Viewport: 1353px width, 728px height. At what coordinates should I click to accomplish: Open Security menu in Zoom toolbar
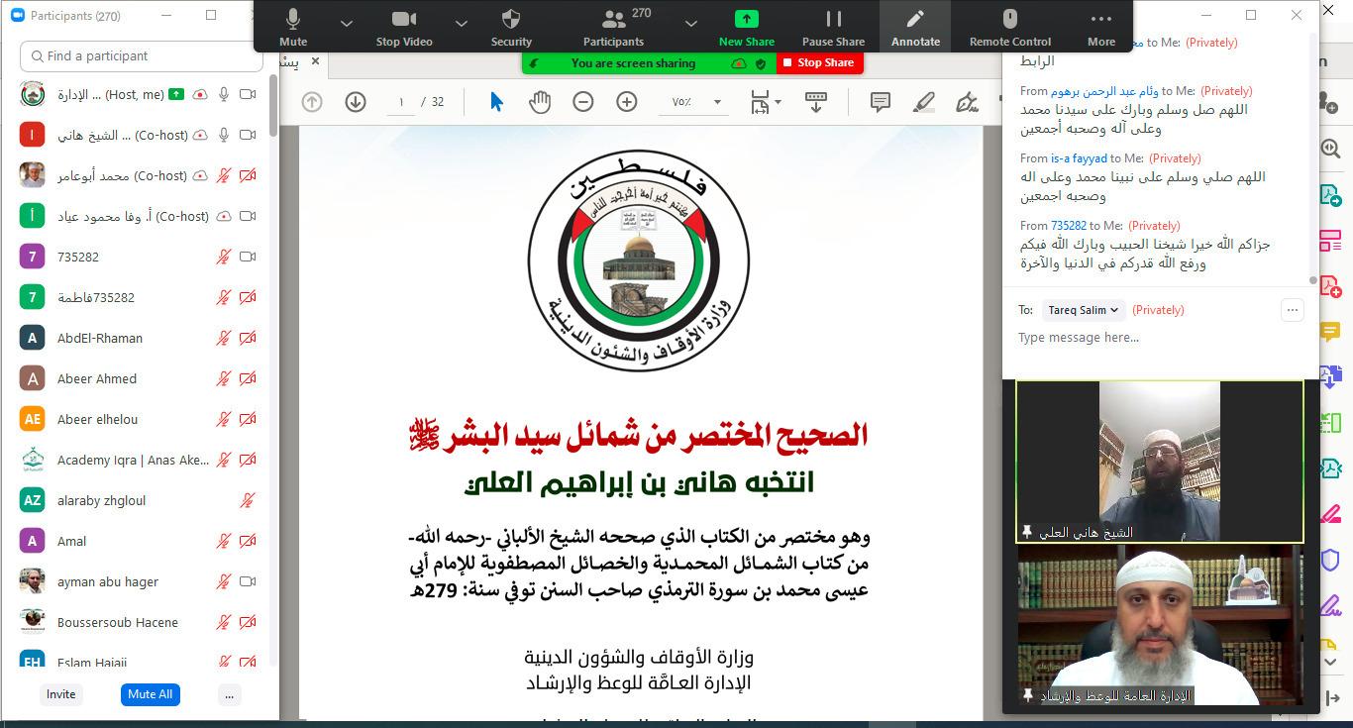pyautogui.click(x=511, y=27)
